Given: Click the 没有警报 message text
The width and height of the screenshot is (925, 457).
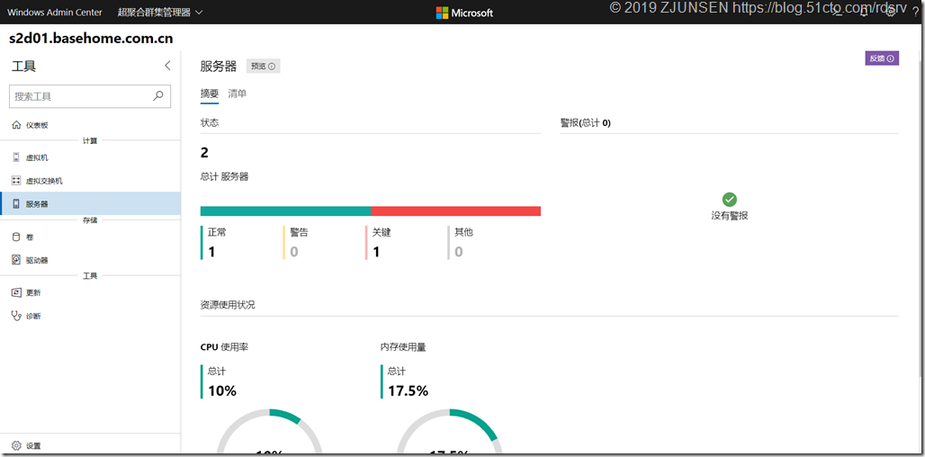Looking at the screenshot, I should pos(730,216).
